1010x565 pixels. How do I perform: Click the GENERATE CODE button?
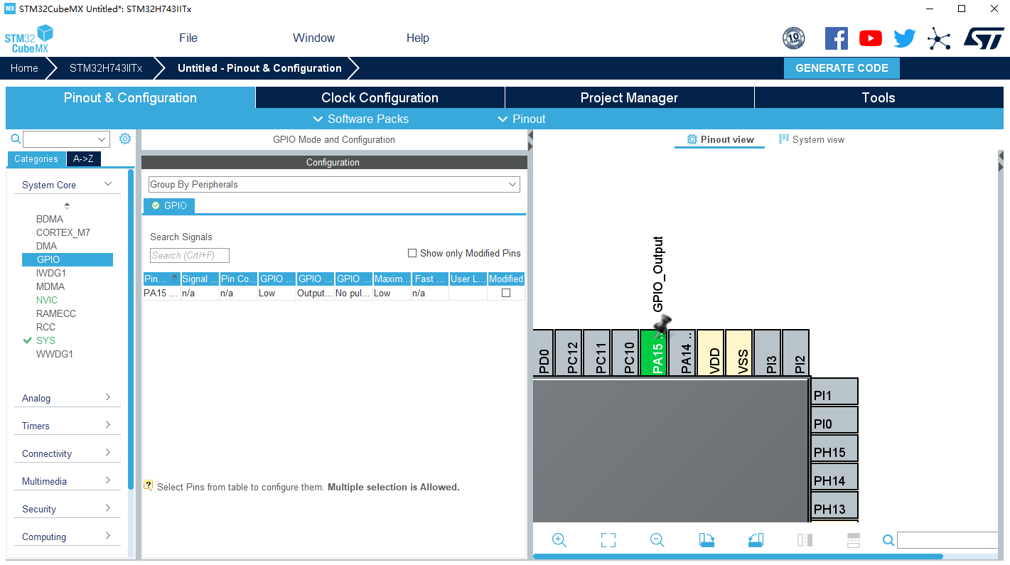[x=842, y=68]
